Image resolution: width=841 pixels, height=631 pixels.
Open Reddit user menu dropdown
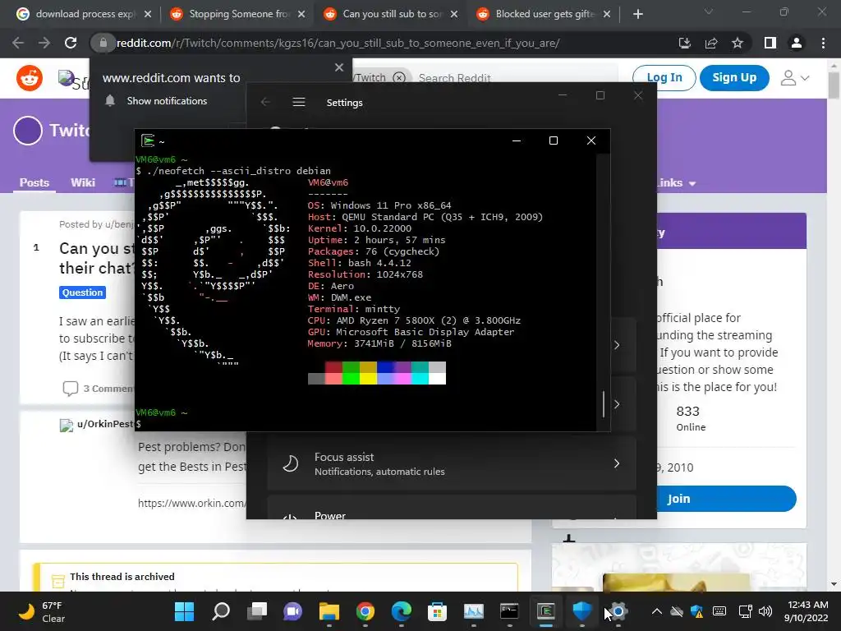coord(794,78)
